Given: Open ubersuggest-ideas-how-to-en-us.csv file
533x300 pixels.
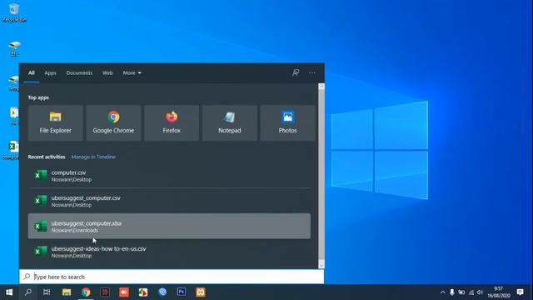Looking at the screenshot, I should 169,252.
